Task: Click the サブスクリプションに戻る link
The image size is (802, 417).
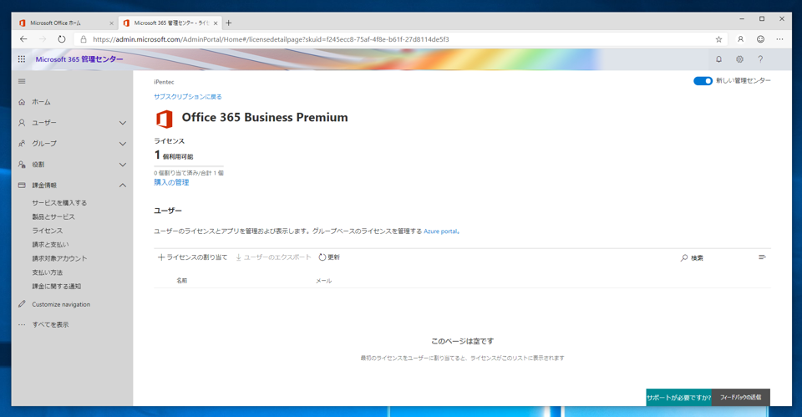Action: [188, 97]
